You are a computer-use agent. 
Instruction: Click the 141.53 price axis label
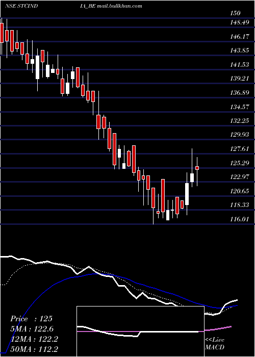pos(240,65)
